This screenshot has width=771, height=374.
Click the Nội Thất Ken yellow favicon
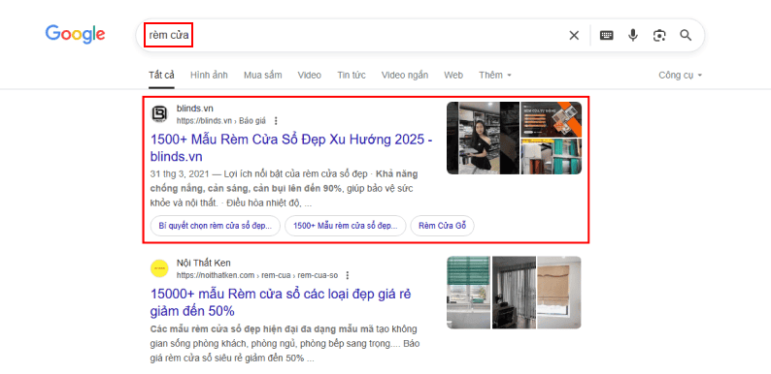[159, 268]
